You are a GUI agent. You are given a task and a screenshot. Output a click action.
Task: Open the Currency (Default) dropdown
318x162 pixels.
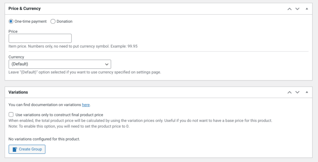pos(60,64)
